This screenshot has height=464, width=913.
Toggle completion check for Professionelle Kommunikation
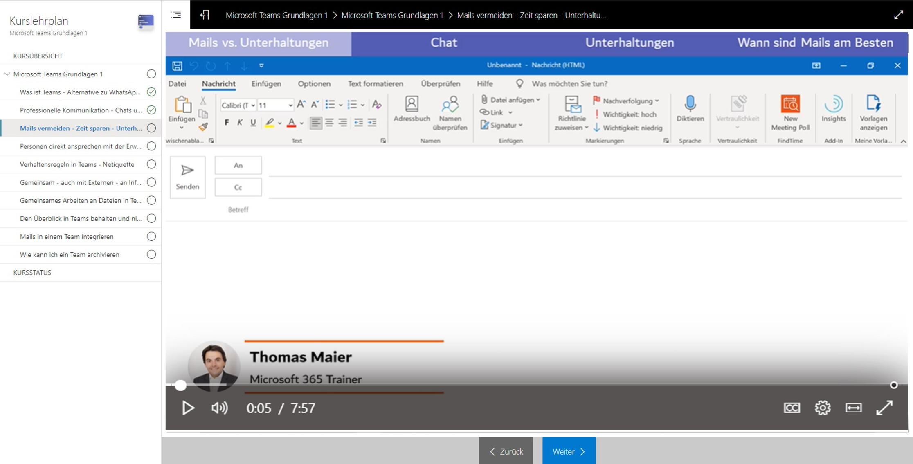click(x=151, y=110)
